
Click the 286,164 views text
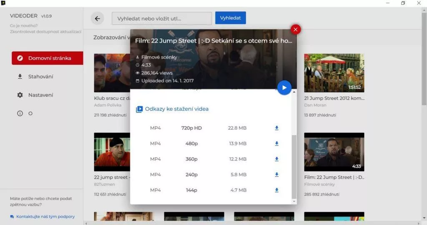point(157,73)
